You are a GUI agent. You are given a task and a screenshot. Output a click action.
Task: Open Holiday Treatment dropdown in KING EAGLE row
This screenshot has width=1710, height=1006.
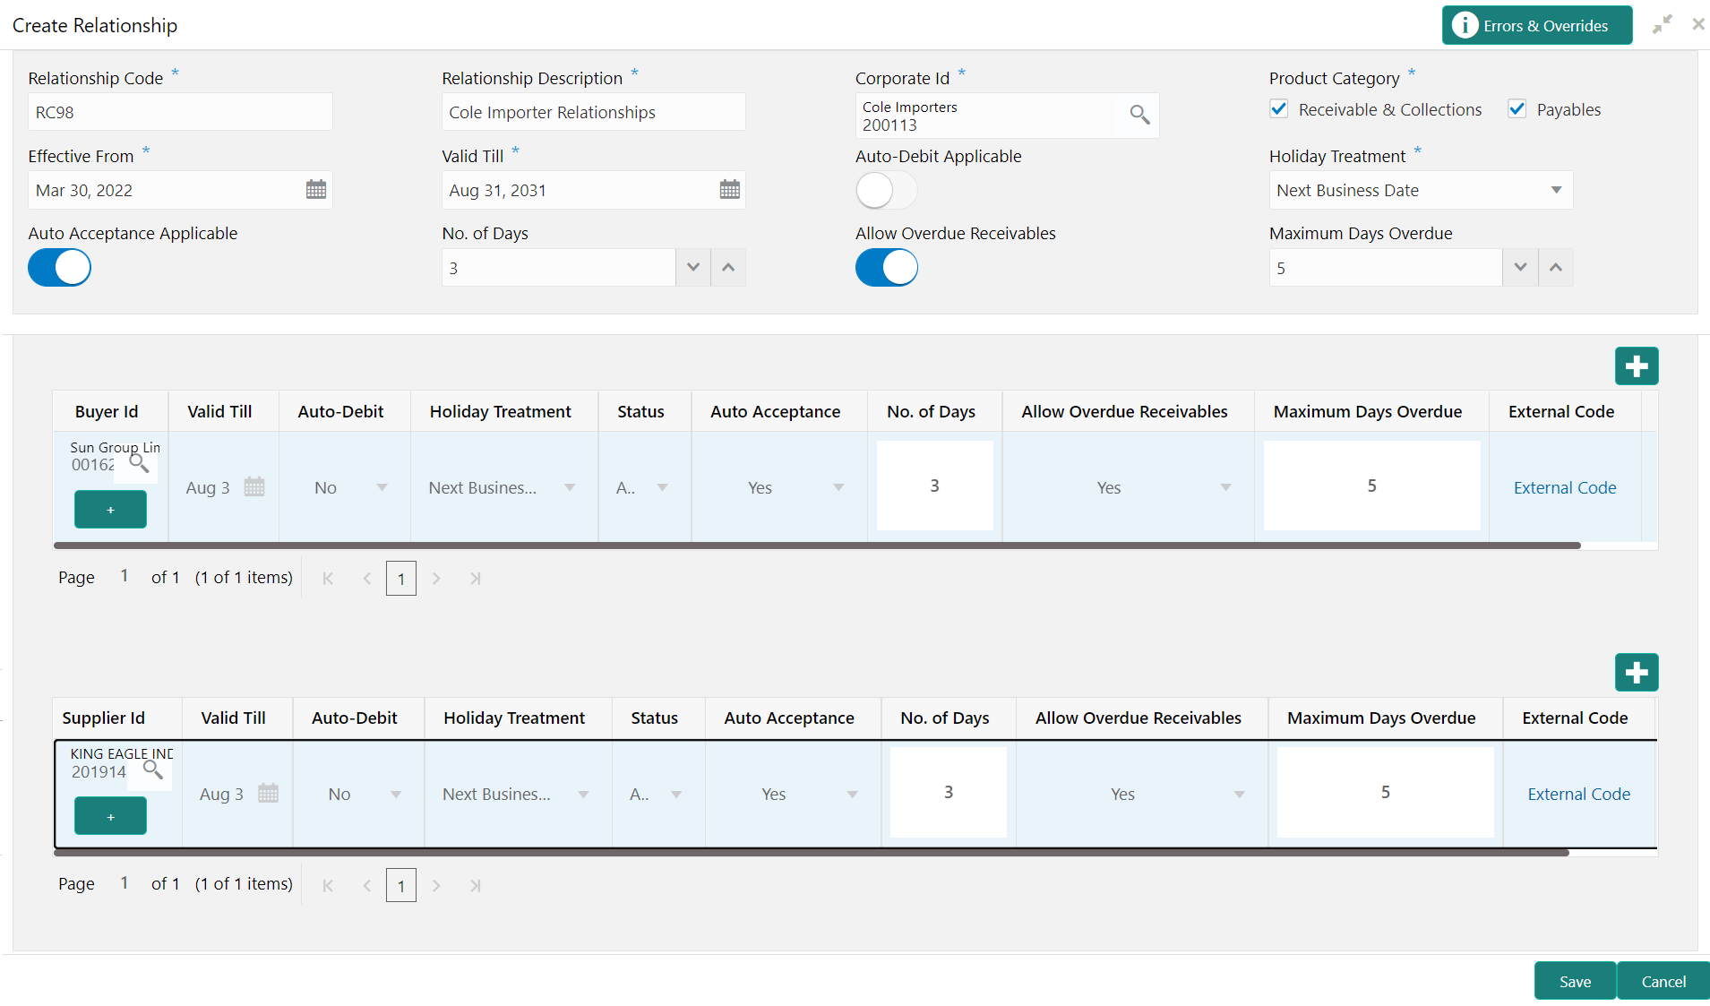pyautogui.click(x=583, y=794)
